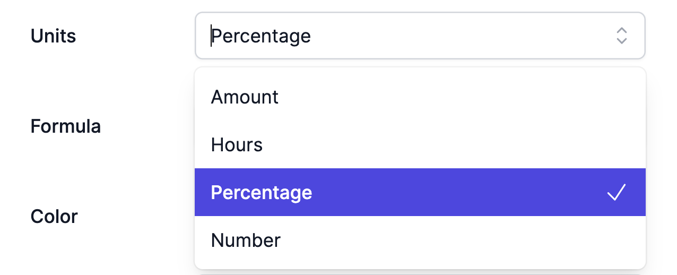Click the white checkmark on the selected row
Image resolution: width=677 pixels, height=275 pixels.
[x=617, y=192]
